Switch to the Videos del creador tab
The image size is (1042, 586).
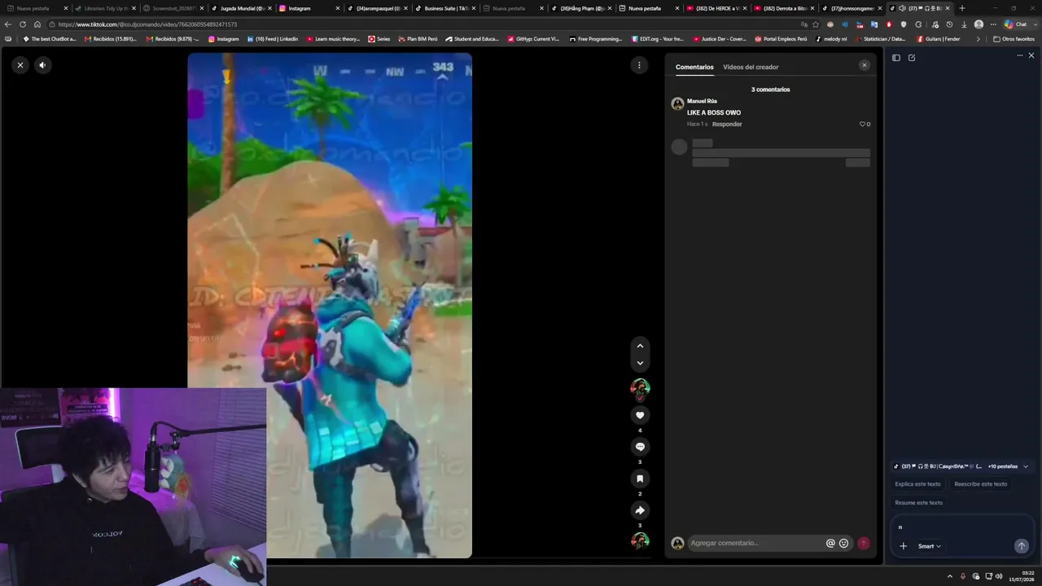click(x=751, y=68)
